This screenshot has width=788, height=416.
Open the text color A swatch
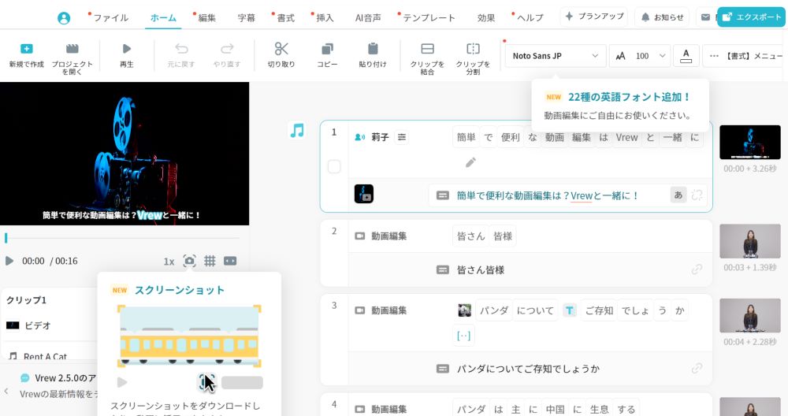686,56
